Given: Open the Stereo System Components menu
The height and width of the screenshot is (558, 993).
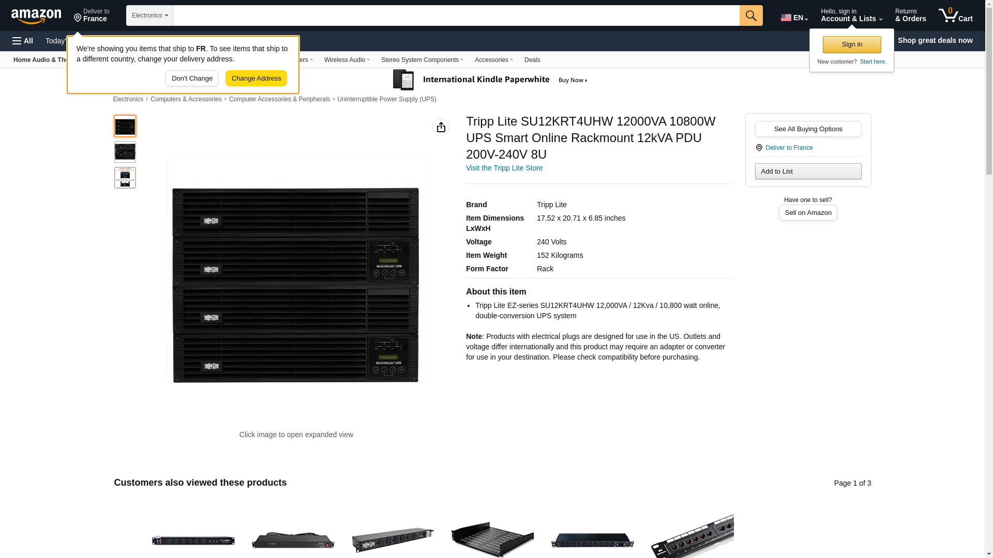Looking at the screenshot, I should coord(422,60).
